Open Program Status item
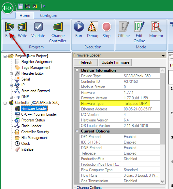The width and height of the screenshot is (173, 189). [33, 120]
